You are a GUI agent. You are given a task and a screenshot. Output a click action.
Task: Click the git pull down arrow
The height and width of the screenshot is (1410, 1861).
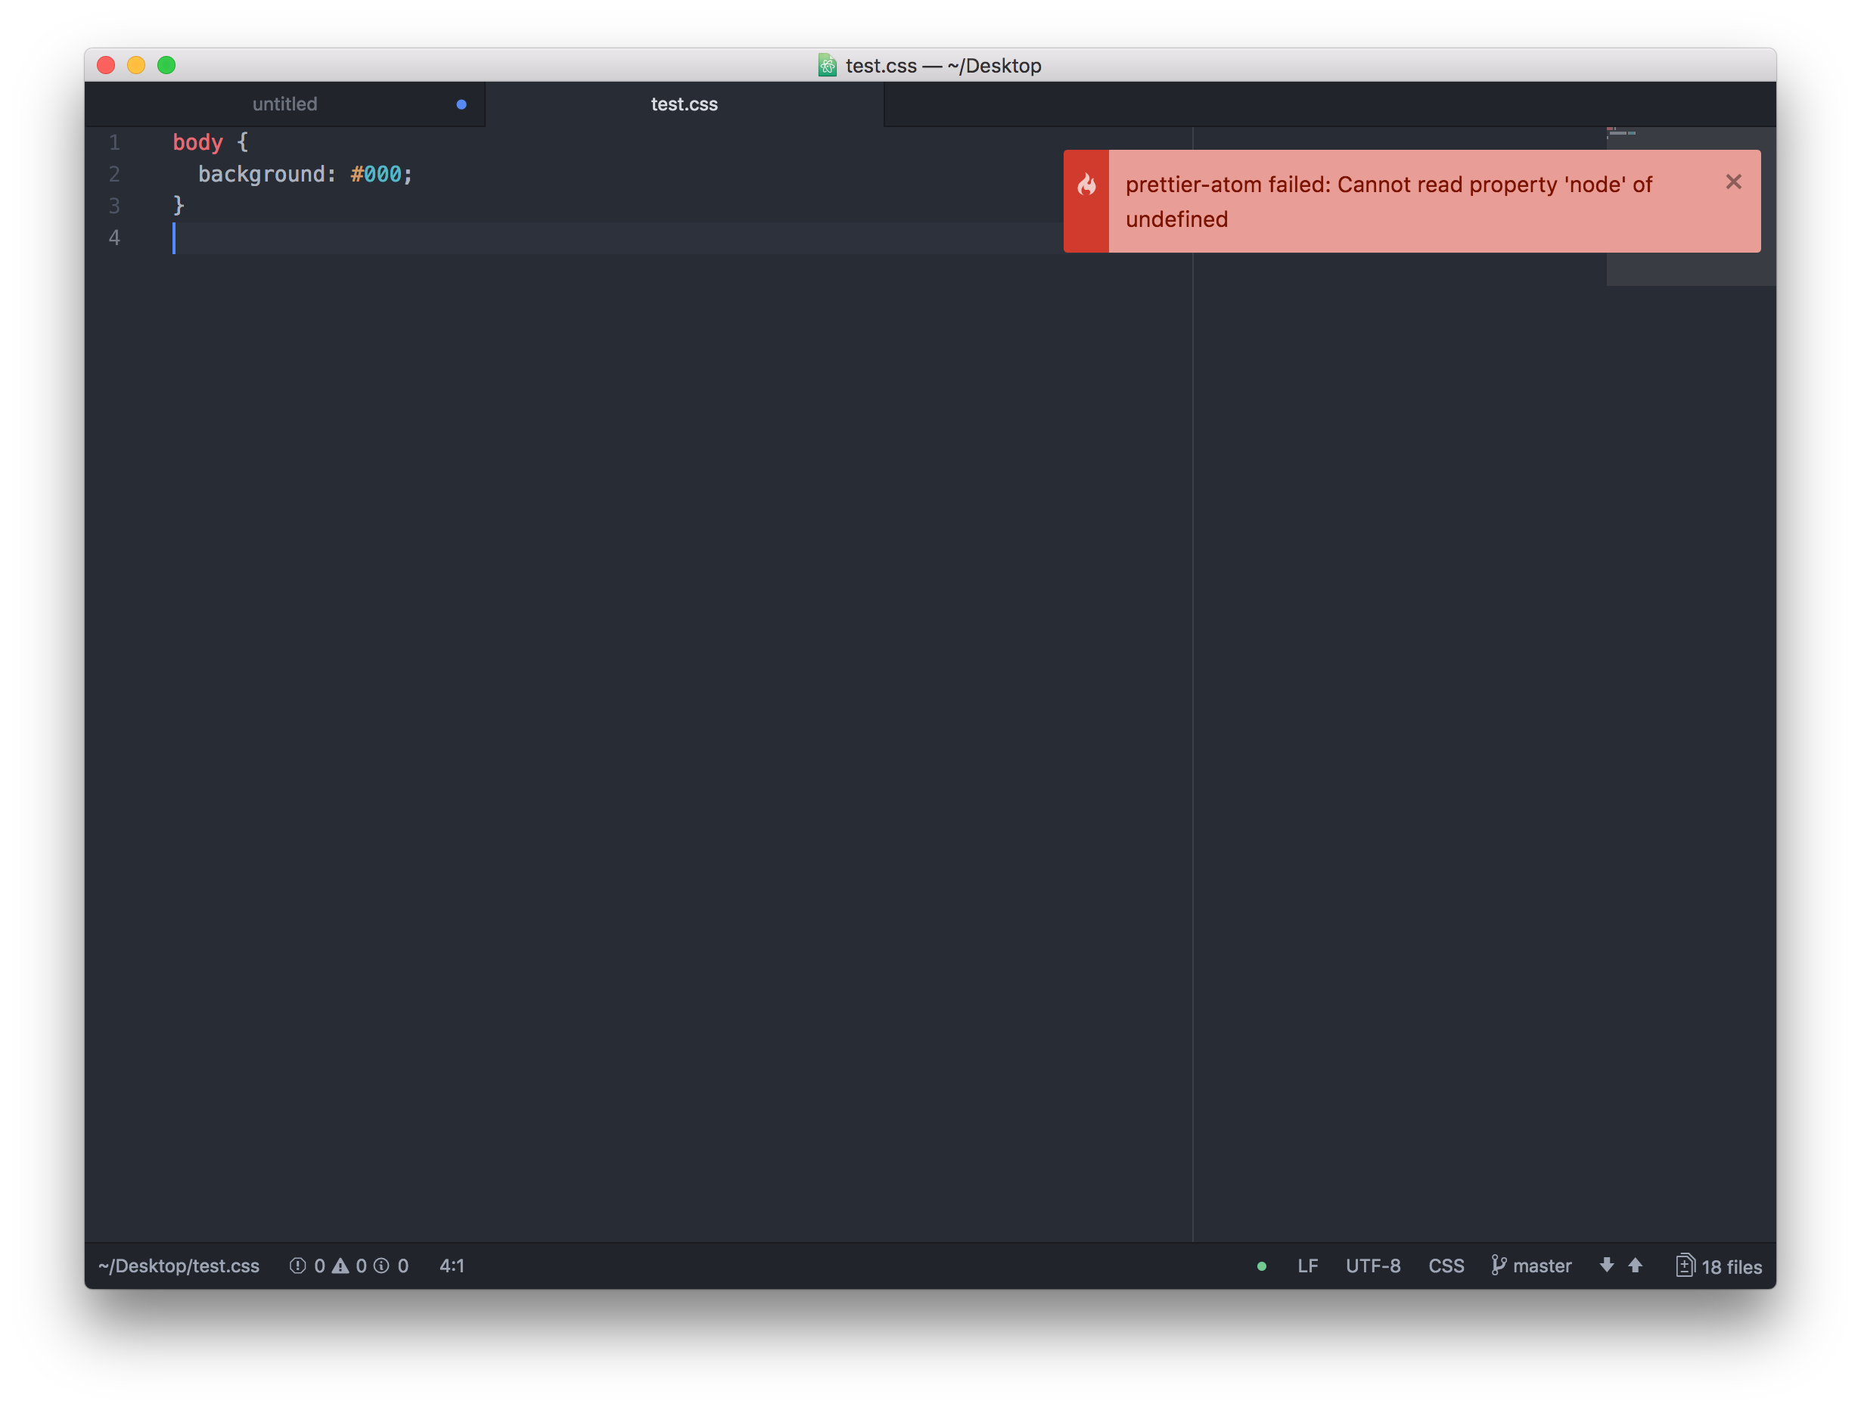pos(1606,1265)
